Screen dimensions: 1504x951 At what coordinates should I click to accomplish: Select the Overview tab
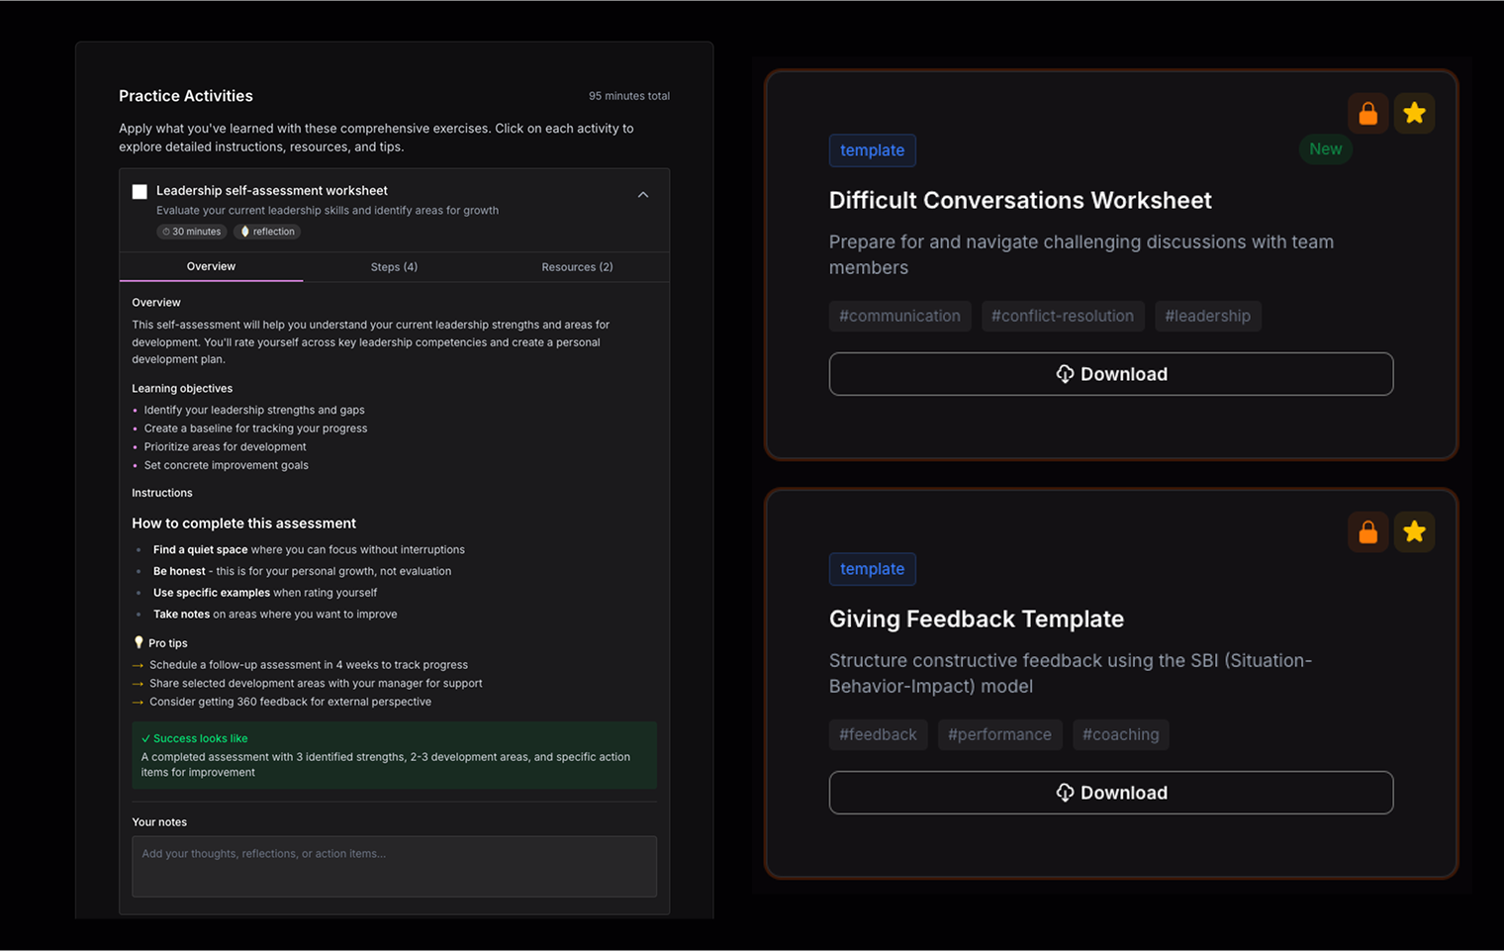[211, 267]
